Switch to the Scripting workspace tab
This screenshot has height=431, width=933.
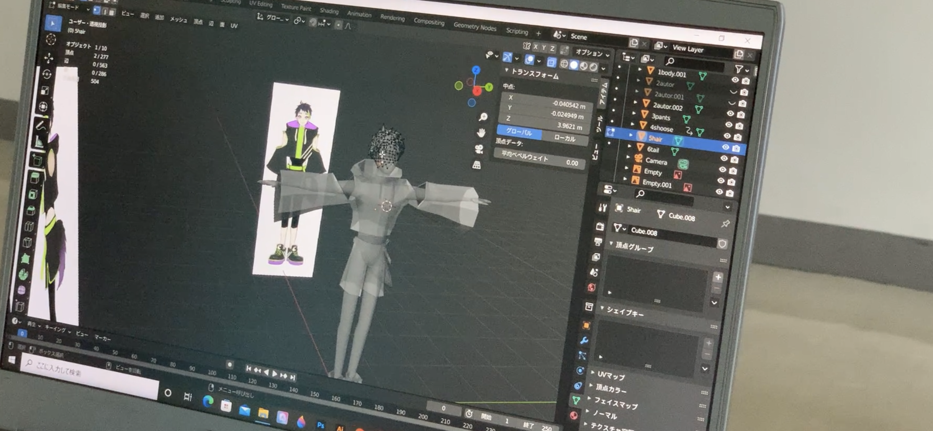pos(517,31)
